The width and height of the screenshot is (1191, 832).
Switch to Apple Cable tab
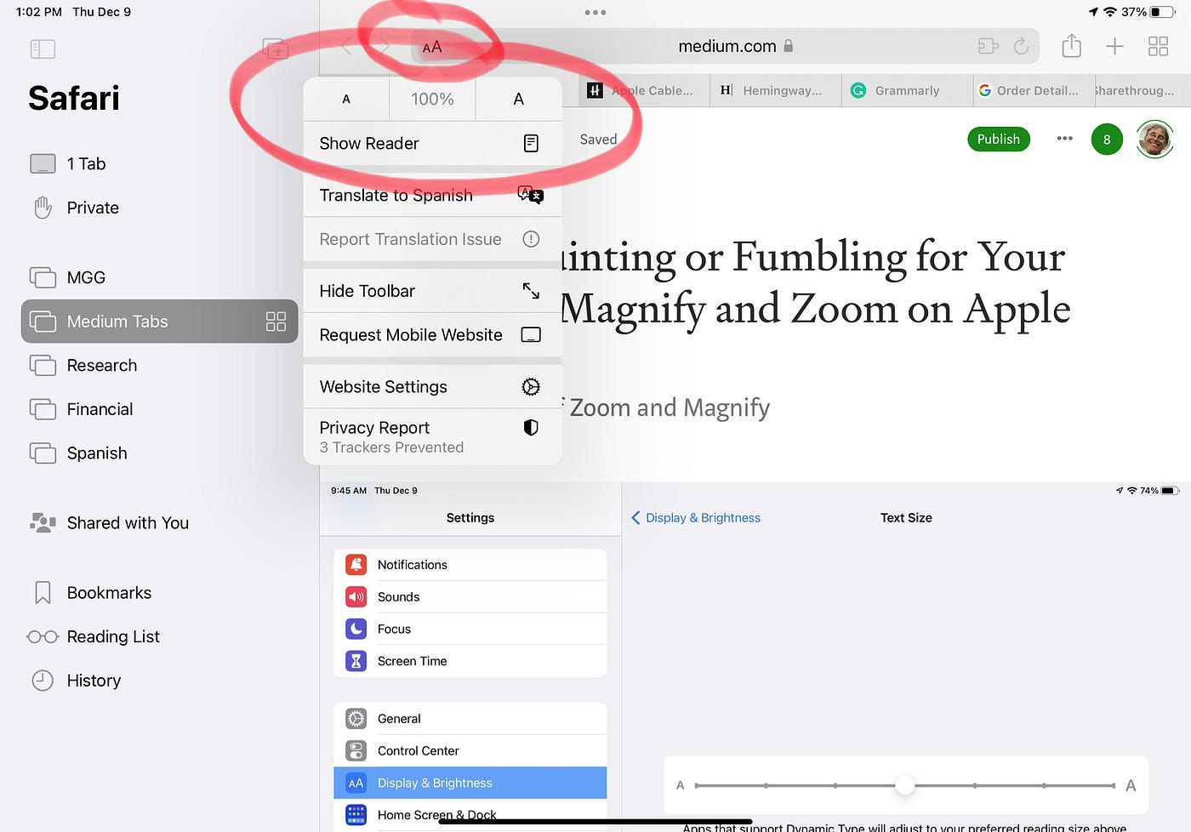click(644, 90)
